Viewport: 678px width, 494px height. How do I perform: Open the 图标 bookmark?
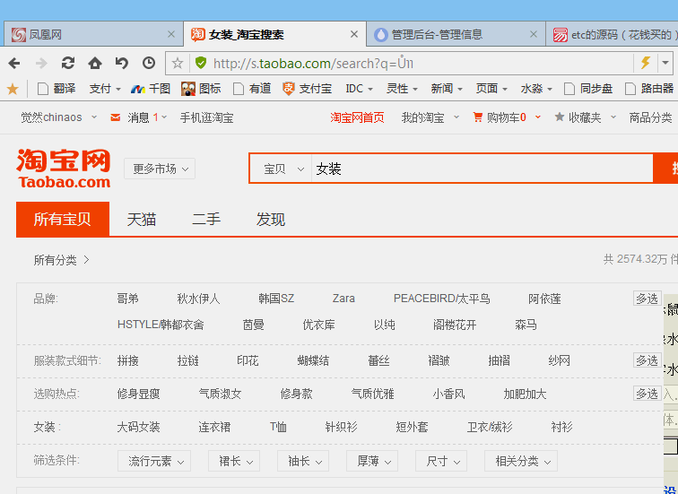[201, 89]
